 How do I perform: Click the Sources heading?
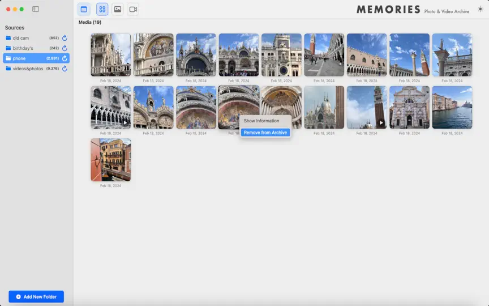tap(15, 27)
